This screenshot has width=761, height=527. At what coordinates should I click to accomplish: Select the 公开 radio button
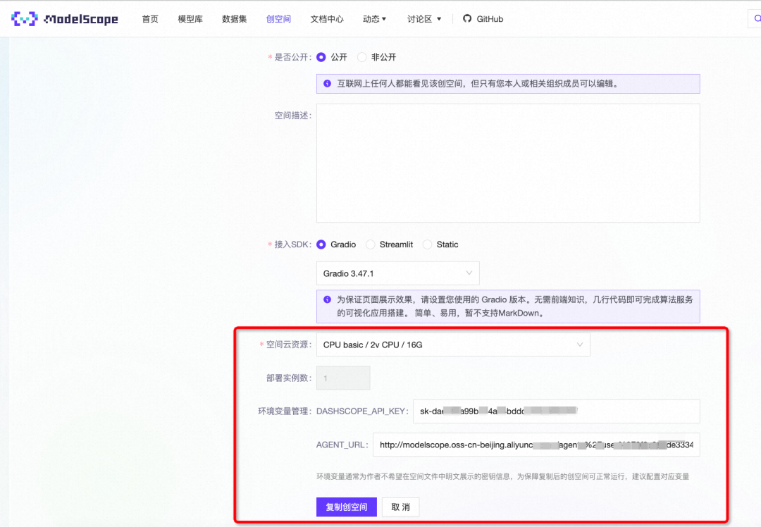point(321,57)
